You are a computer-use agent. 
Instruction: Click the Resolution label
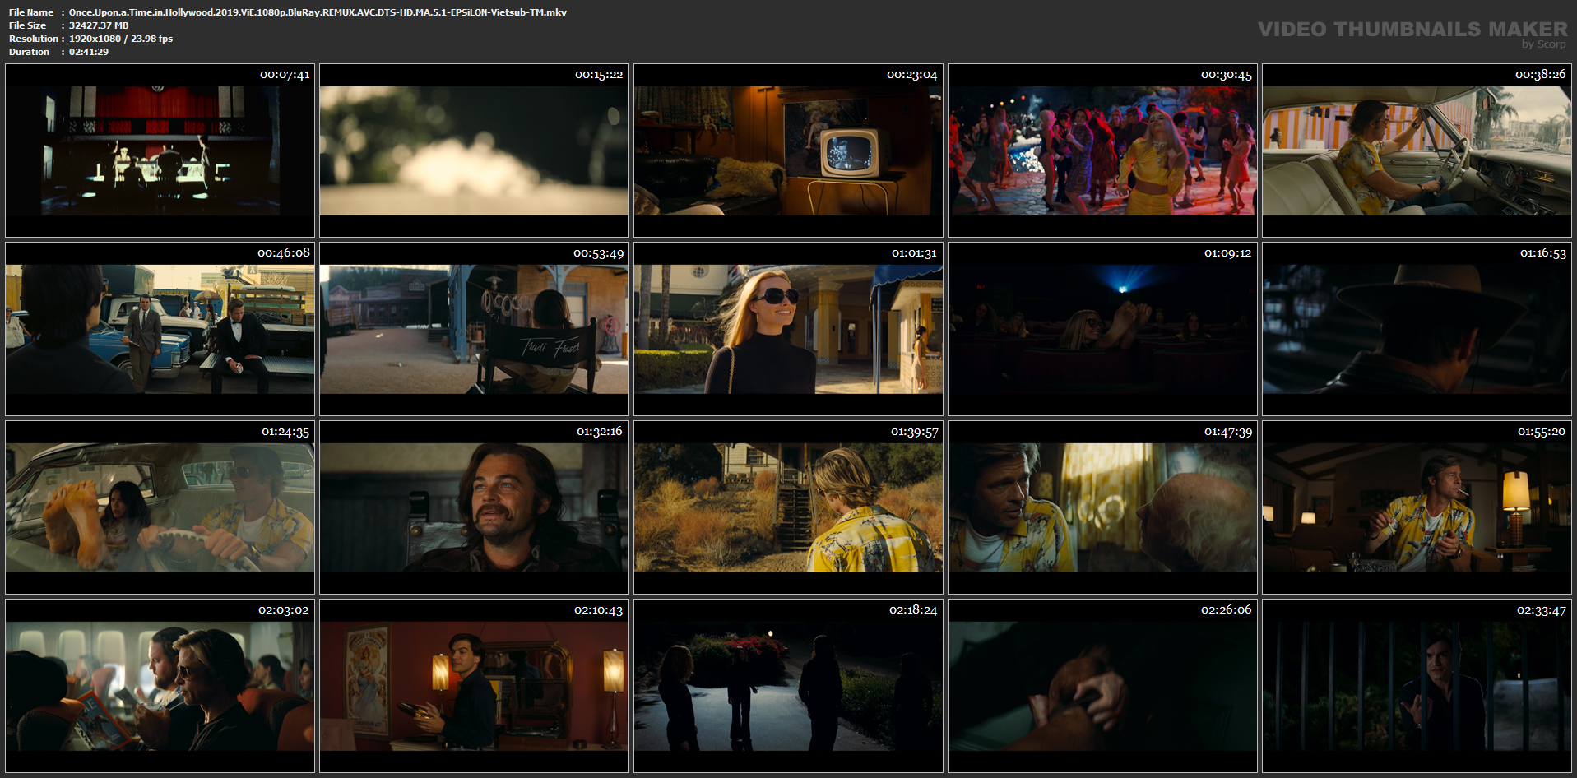click(x=33, y=39)
